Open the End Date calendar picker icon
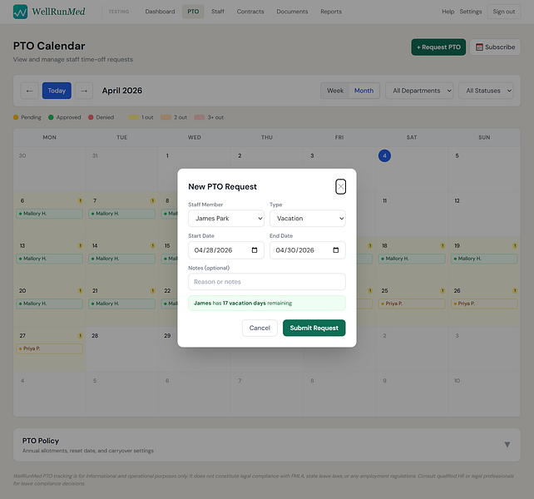Image resolution: width=534 pixels, height=499 pixels. tap(336, 250)
